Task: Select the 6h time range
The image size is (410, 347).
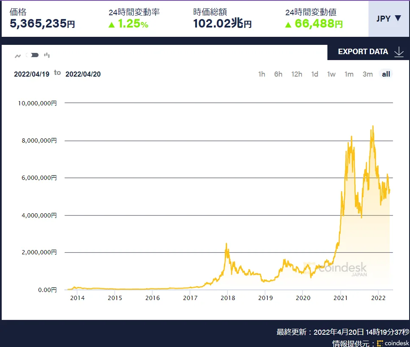Action: click(x=278, y=74)
